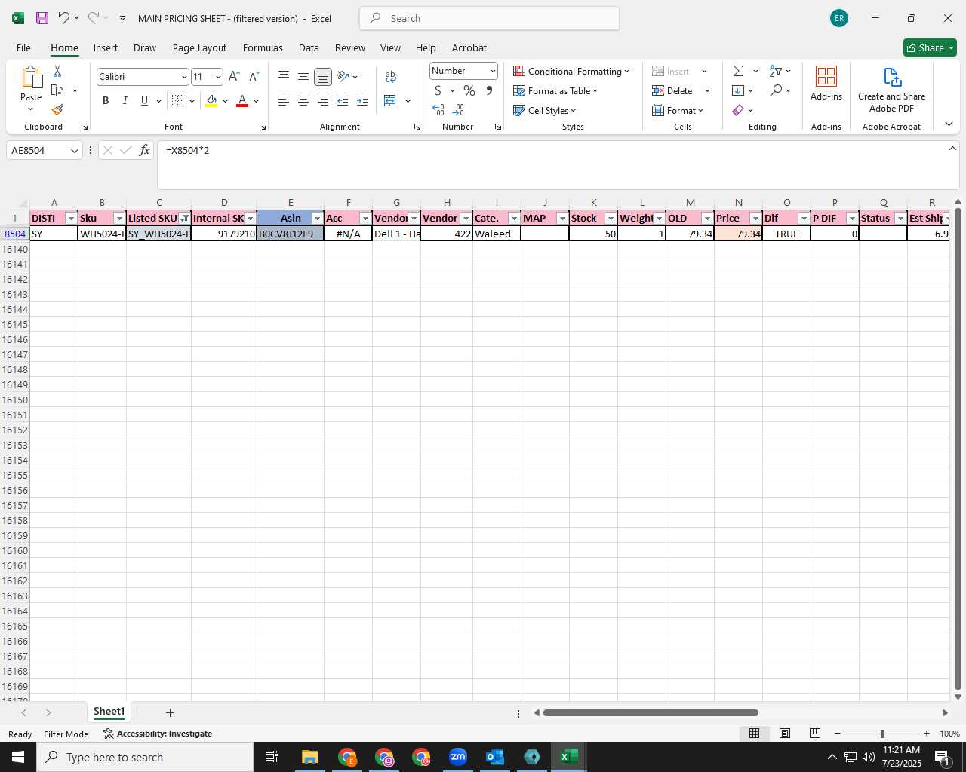Viewport: 966px width, 772px height.
Task: Click the Borders icon
Action: (177, 101)
